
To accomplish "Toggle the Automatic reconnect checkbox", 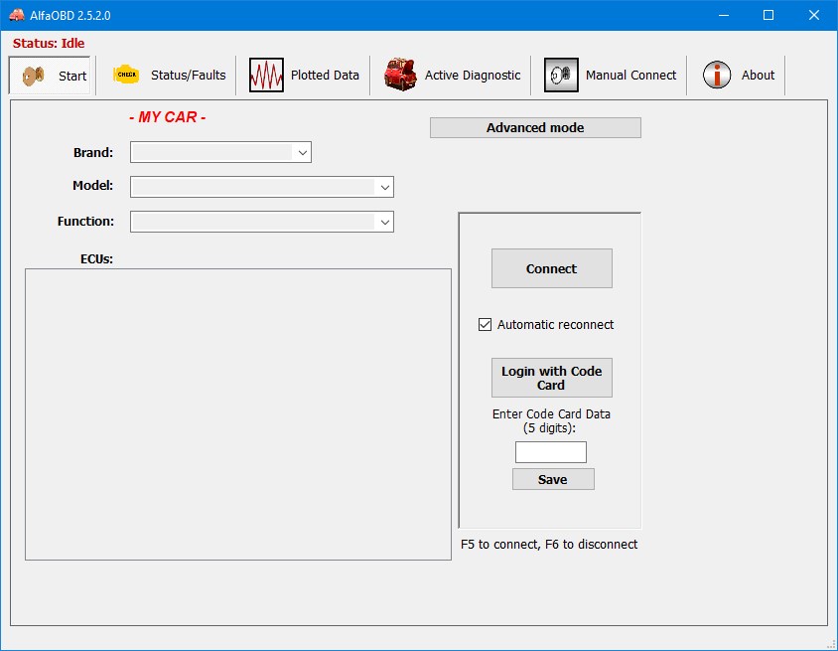I will click(x=485, y=325).
